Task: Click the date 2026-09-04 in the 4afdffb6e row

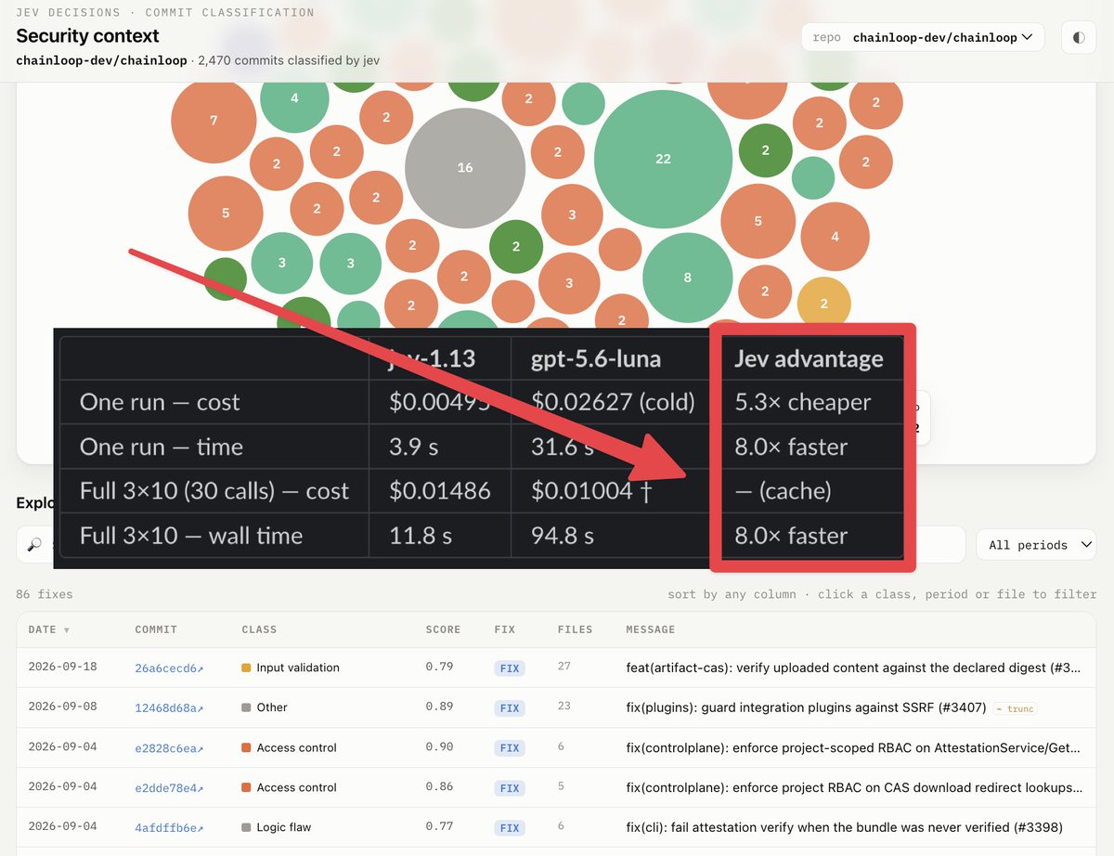Action: 62,826
